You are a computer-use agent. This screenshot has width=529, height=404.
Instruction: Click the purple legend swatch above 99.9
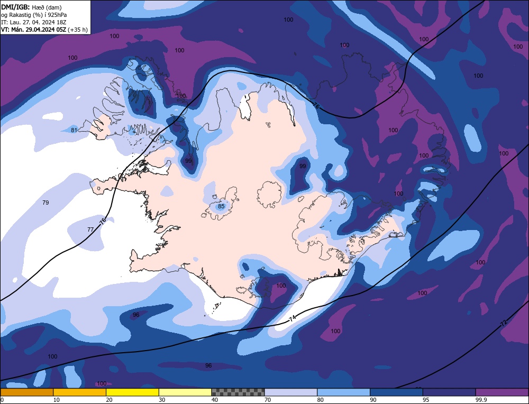pyautogui.click(x=502, y=392)
